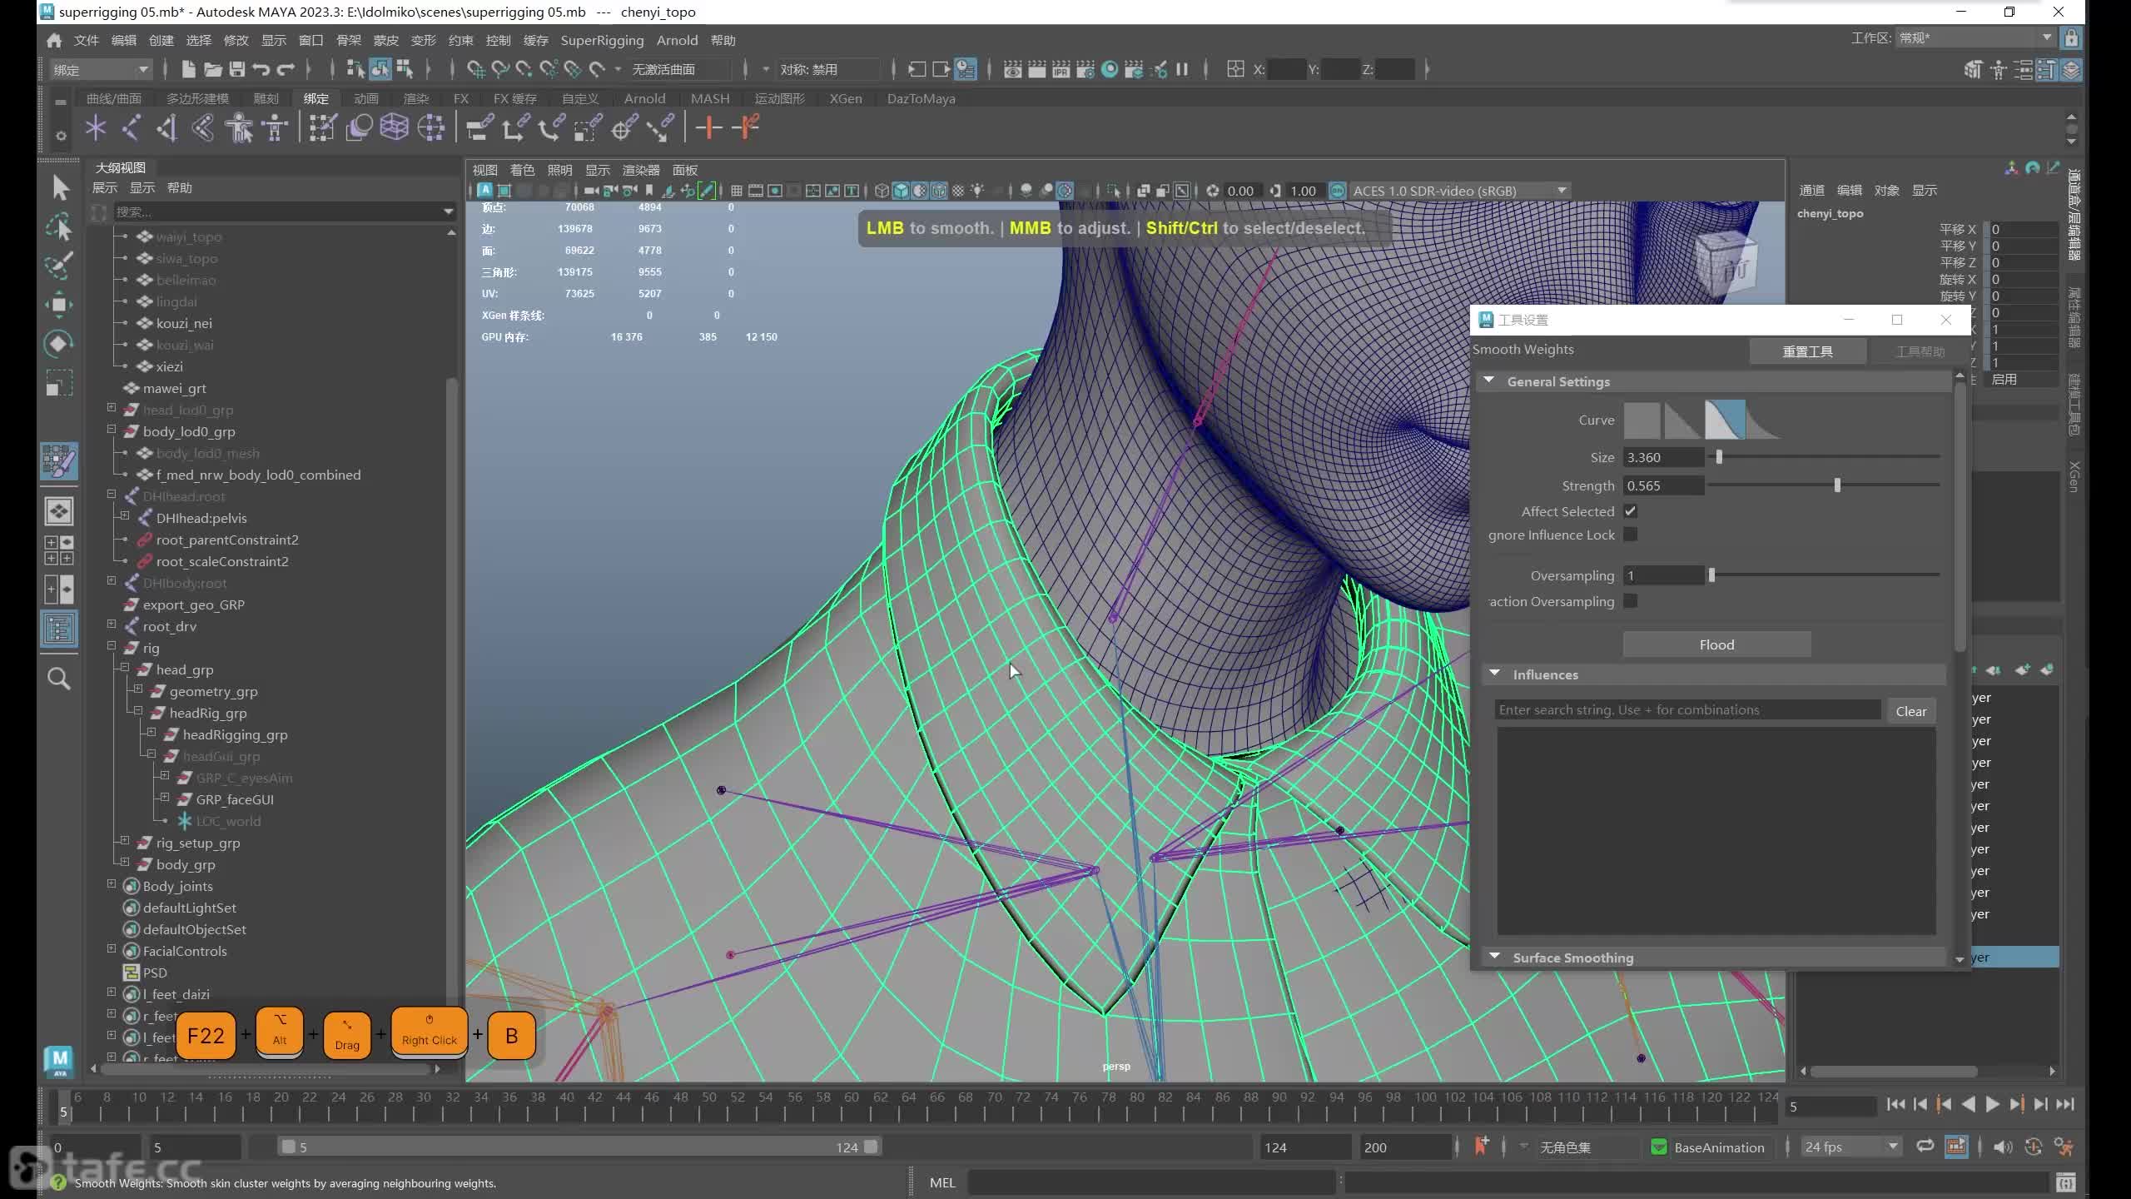Image resolution: width=2131 pixels, height=1199 pixels.
Task: Click the influences search string field
Action: pyautogui.click(x=1687, y=710)
